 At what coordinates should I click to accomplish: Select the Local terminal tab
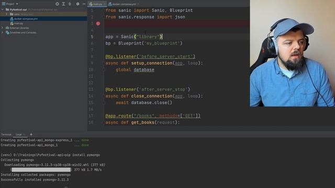pyautogui.click(x=19, y=135)
